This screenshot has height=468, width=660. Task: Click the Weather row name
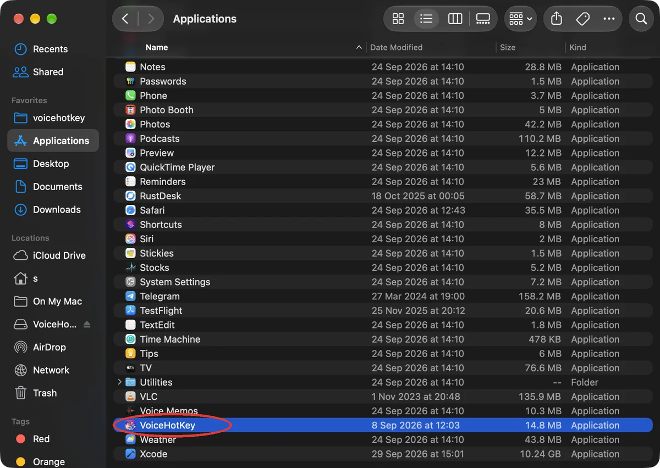tap(158, 439)
